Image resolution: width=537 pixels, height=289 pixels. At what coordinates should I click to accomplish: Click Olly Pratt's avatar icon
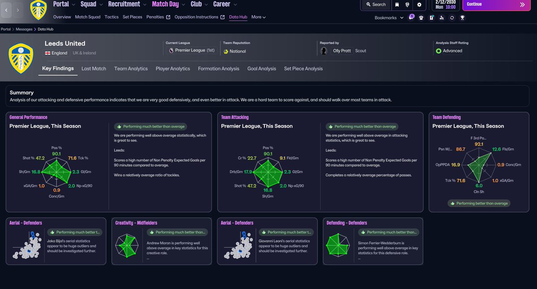click(324, 51)
